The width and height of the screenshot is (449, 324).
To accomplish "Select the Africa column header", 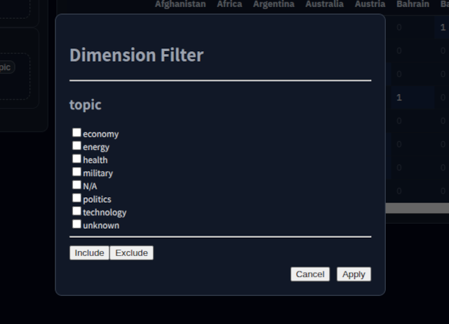I will coord(229,4).
